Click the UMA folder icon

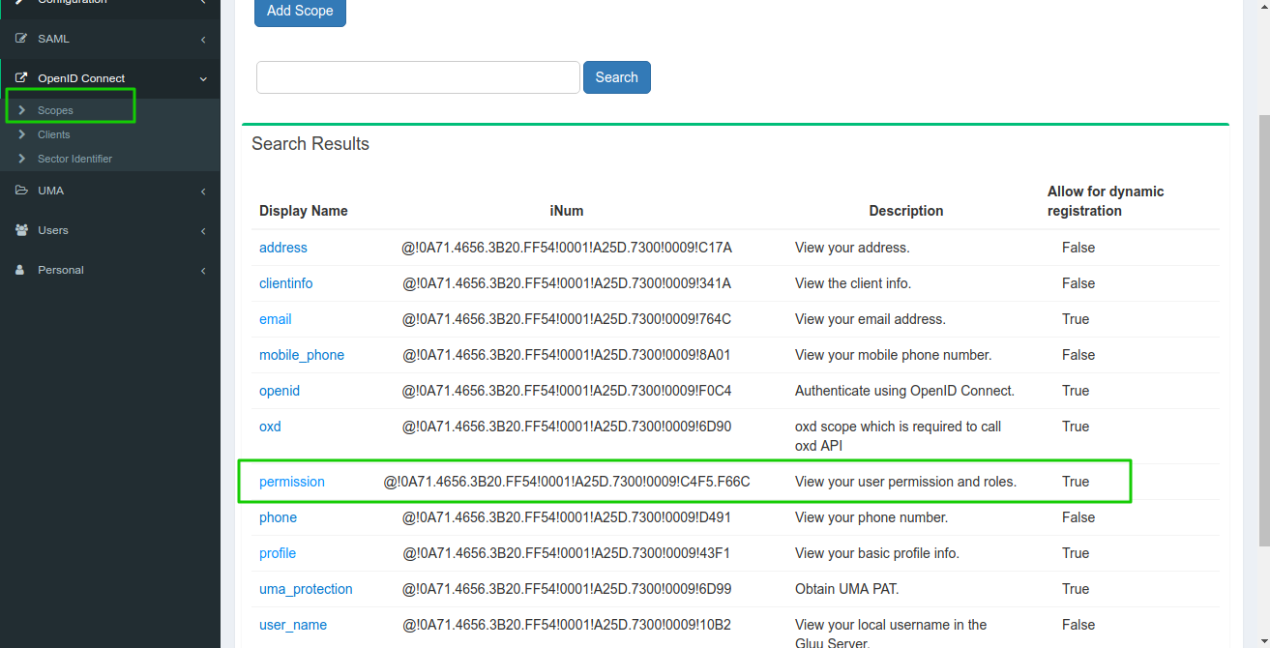(x=21, y=191)
